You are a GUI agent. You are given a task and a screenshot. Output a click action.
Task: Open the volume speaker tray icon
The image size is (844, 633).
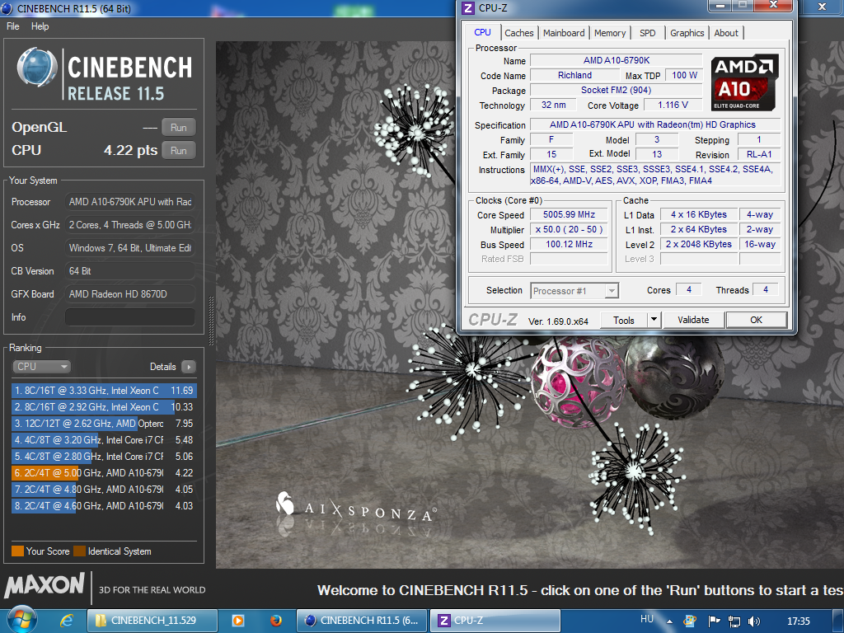coord(754,621)
